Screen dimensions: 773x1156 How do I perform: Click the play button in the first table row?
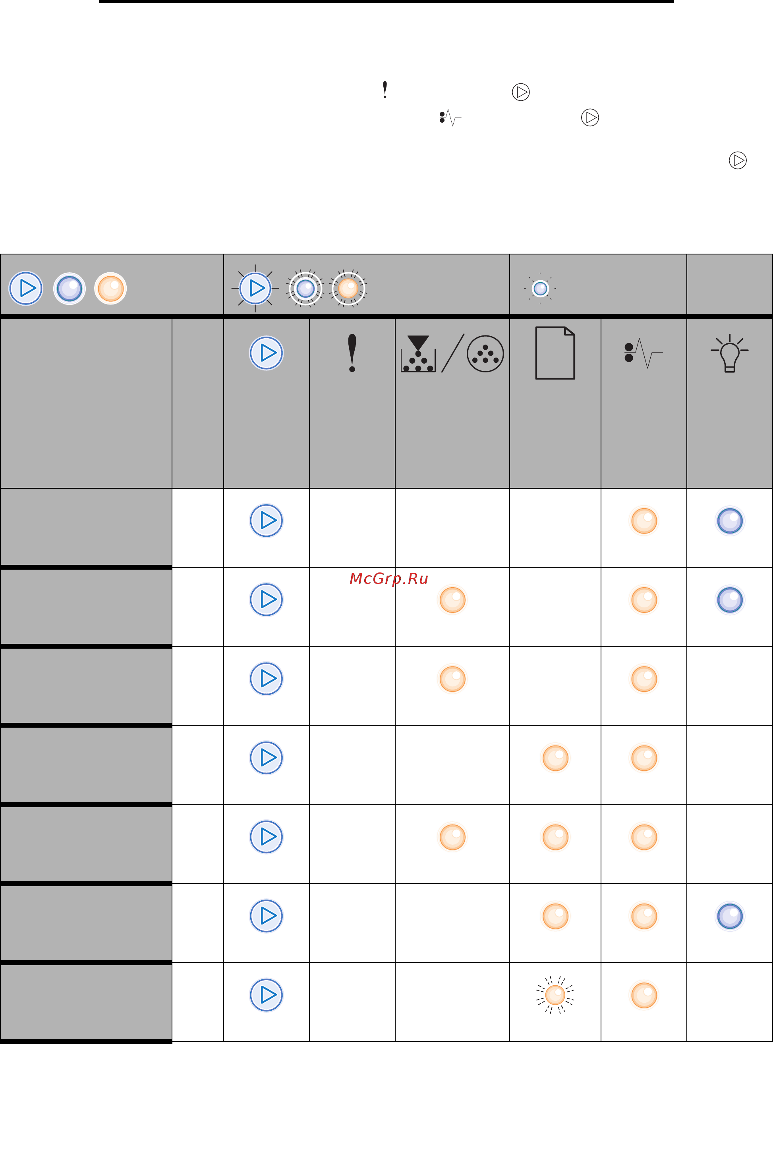pos(266,520)
